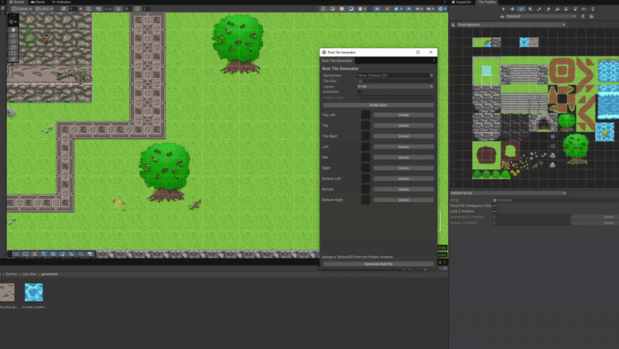The image size is (619, 349).
Task: Toggle the Animated checkbox
Action: click(x=359, y=92)
